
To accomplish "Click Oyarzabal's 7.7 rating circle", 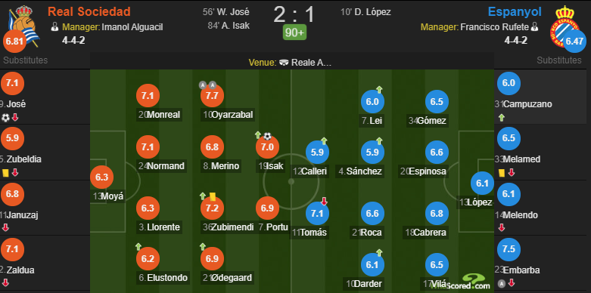I will click(x=212, y=96).
